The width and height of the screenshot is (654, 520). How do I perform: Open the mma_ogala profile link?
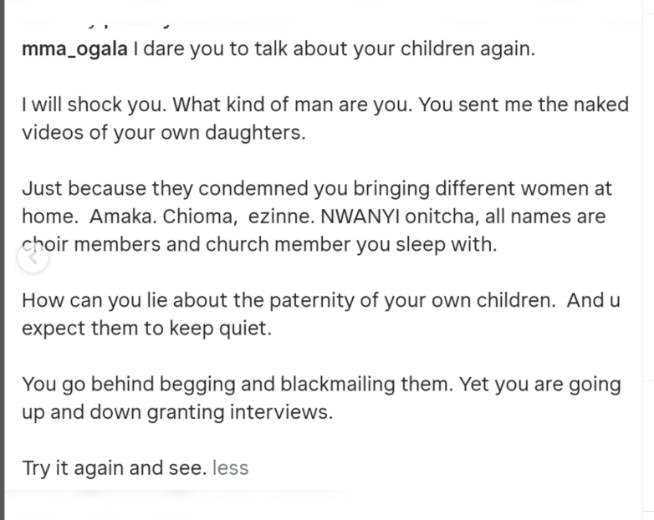tap(74, 48)
